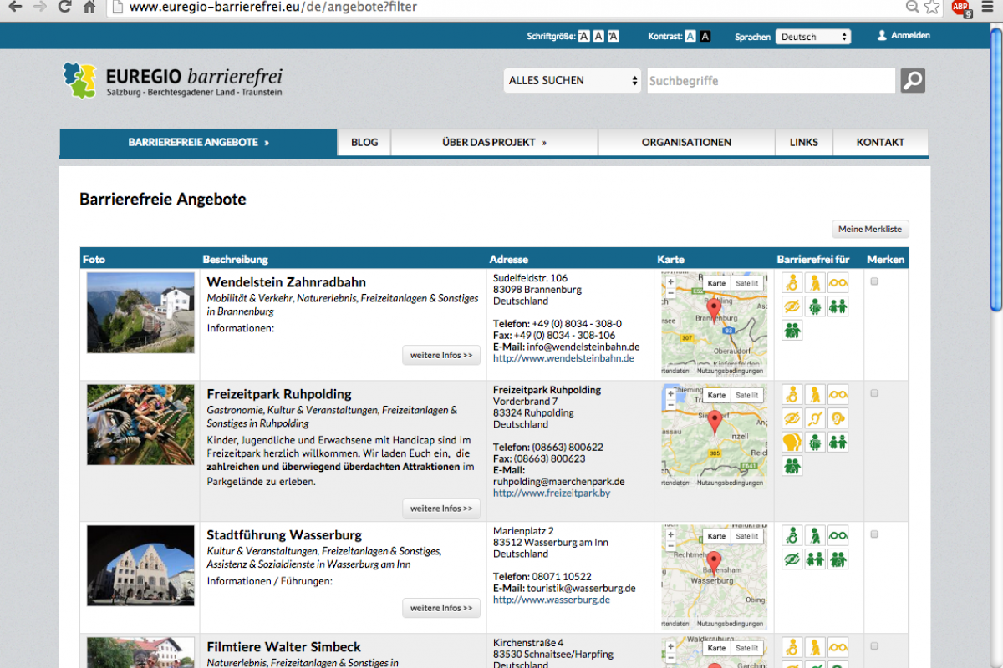This screenshot has width=1003, height=668.
Task: Open the Chrome hamburger menu
Action: coord(989,8)
